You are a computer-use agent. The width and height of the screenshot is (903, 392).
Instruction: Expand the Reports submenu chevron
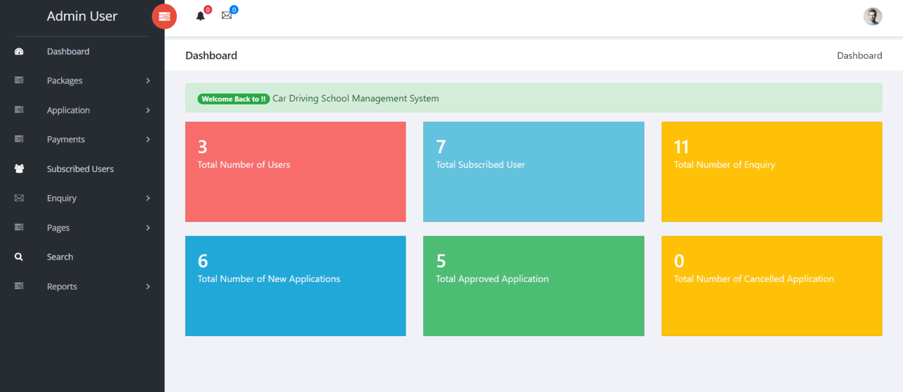tap(148, 287)
